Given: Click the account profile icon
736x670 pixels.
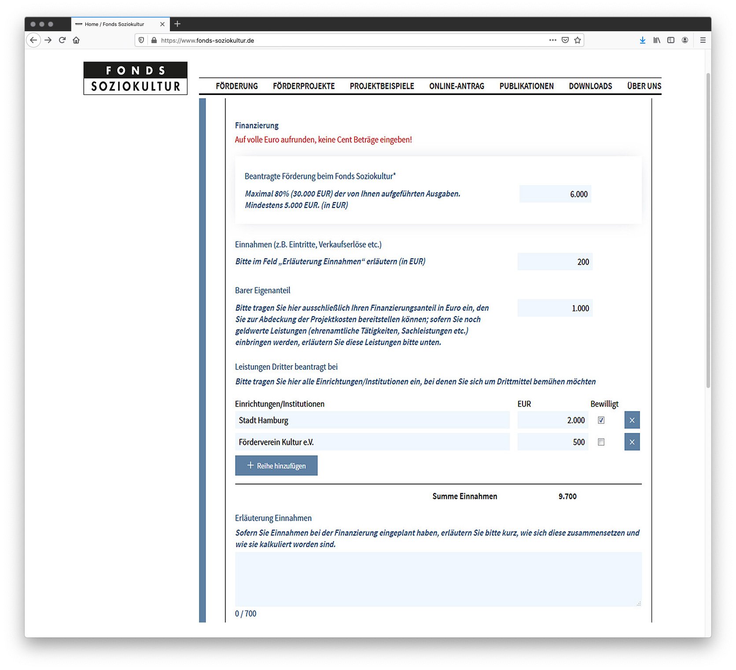Looking at the screenshot, I should pos(684,40).
